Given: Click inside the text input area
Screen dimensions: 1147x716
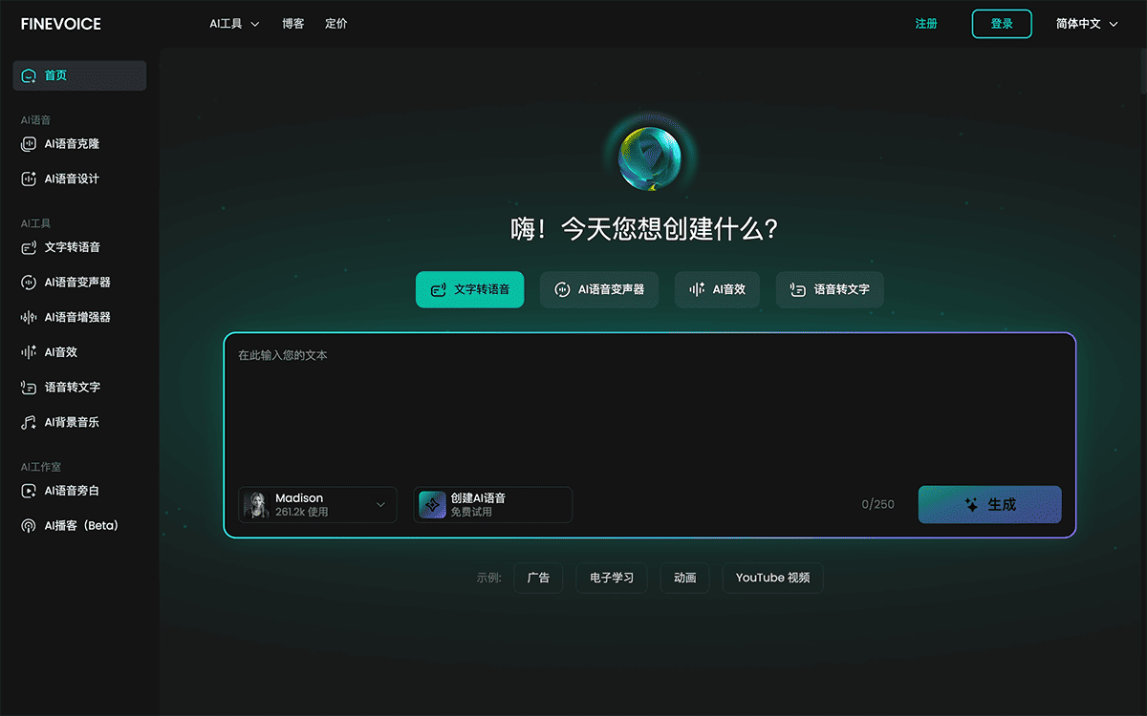Looking at the screenshot, I should [650, 401].
